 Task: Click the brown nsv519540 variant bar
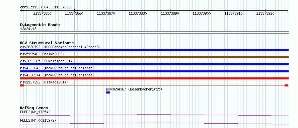(x=154, y=57)
